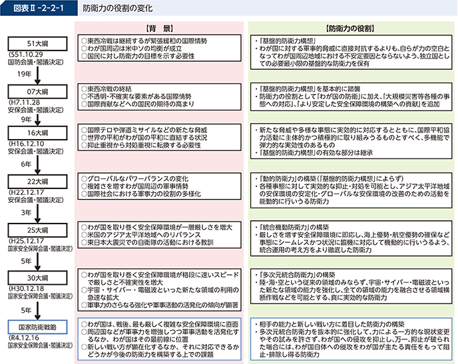Click line グローバルなパワーバランスの変化
The image size is (458, 364).
tap(135, 178)
